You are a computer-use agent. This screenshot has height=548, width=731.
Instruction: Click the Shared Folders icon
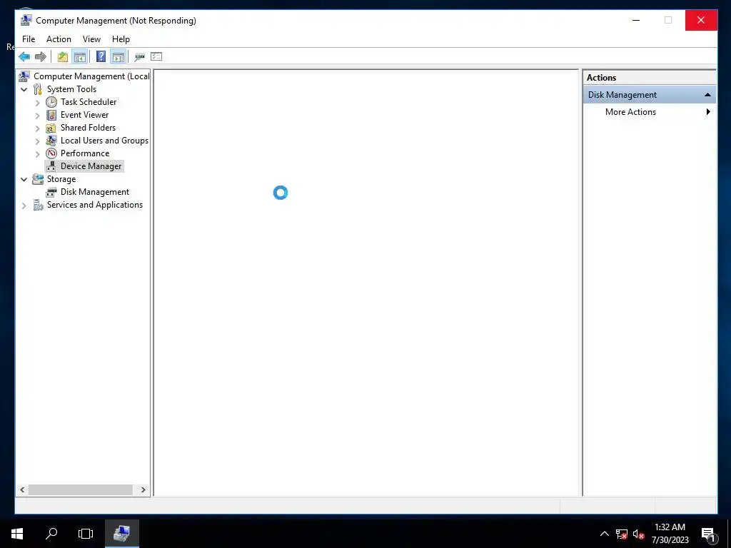[51, 128]
